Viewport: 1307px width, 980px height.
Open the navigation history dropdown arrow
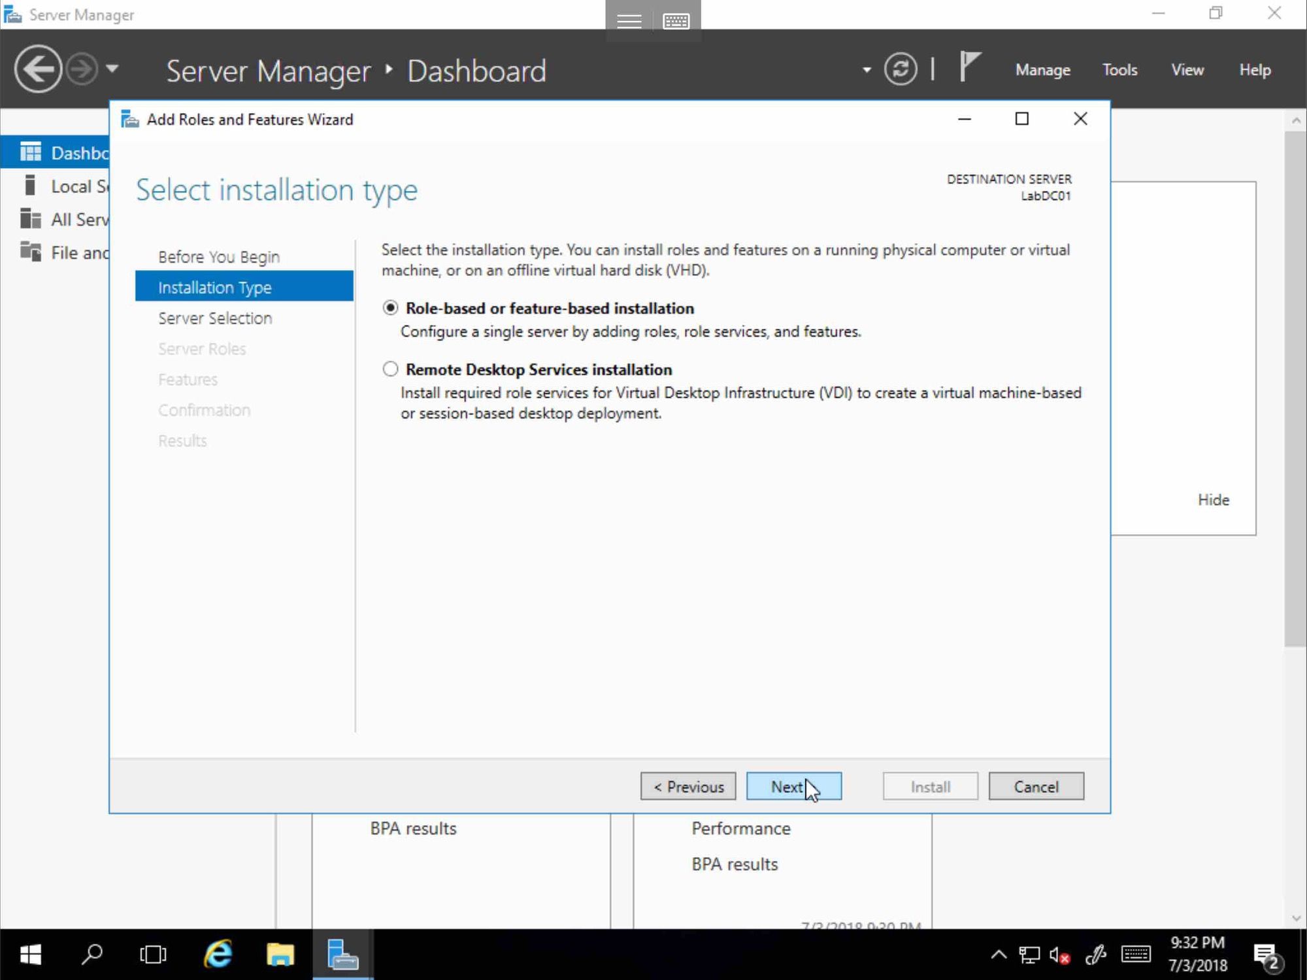[x=112, y=68]
